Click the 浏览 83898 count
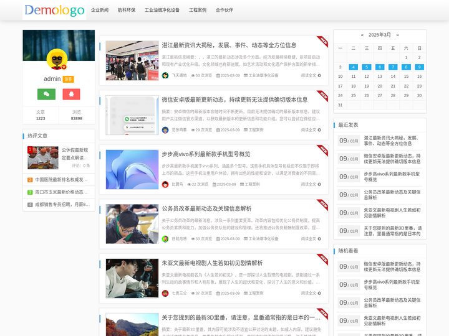 click(x=77, y=115)
